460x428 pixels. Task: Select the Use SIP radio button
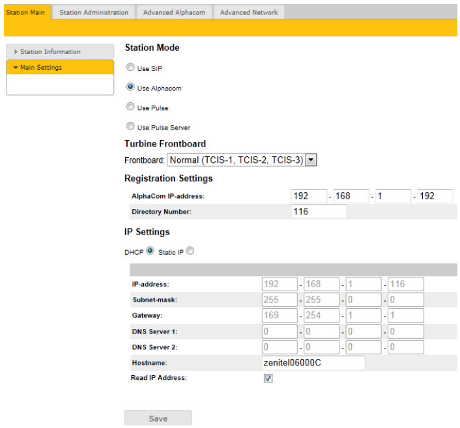click(131, 68)
